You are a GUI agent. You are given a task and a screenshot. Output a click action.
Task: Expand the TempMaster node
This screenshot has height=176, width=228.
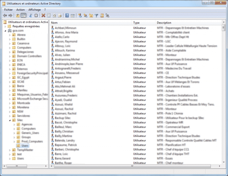coord(10,150)
